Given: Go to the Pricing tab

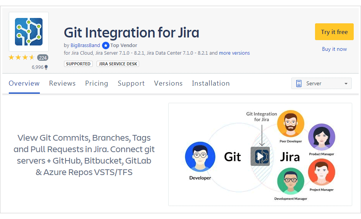Looking at the screenshot, I should tap(97, 83).
